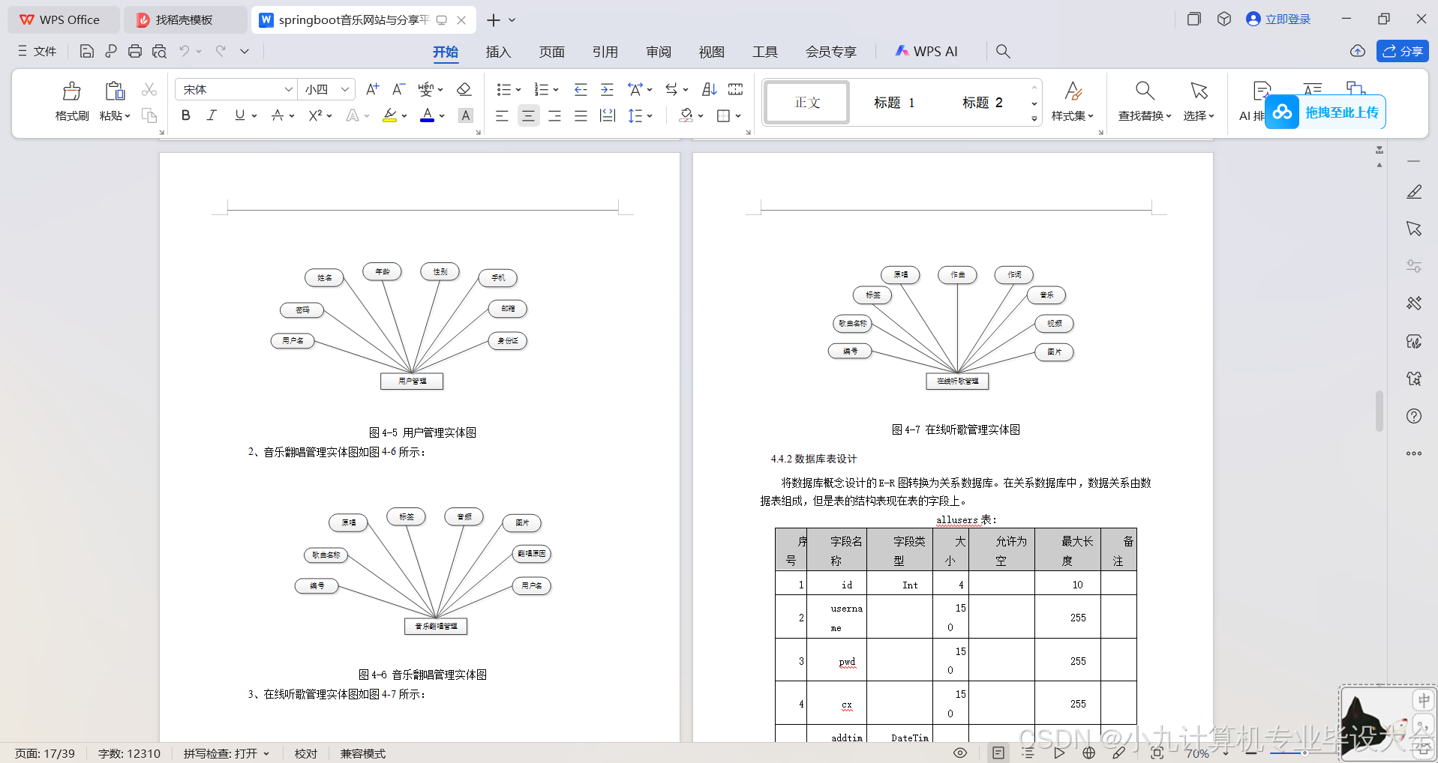This screenshot has width=1438, height=763.
Task: Click the 拖拽至此上传 upload button
Action: (x=1325, y=112)
